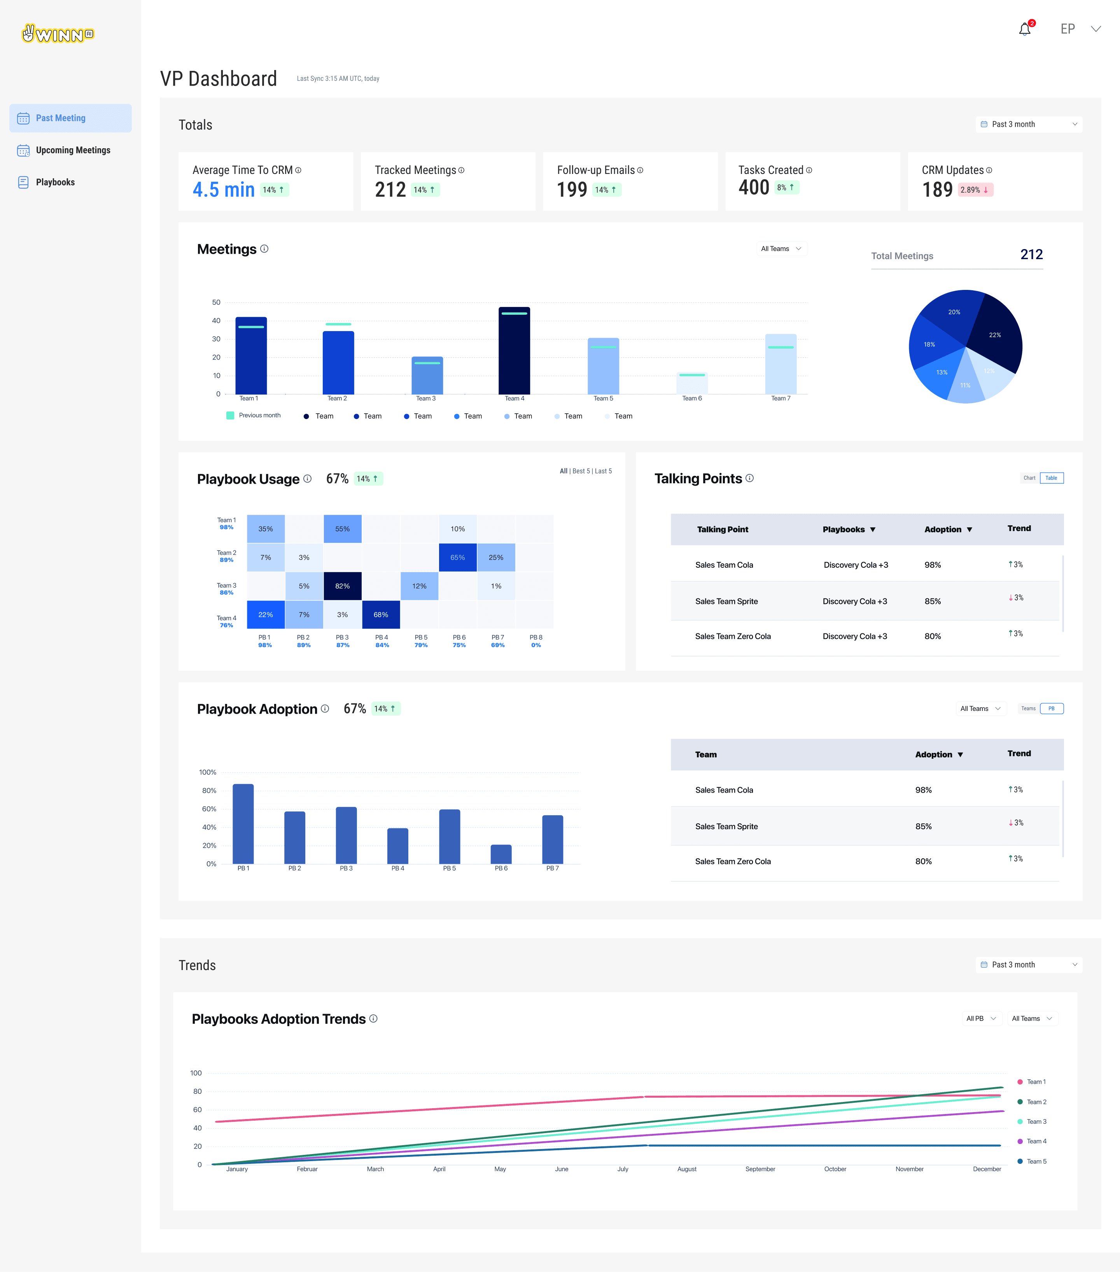This screenshot has height=1272, width=1120.
Task: Click info icon beside Playbooks Adoption Trends
Action: point(373,1019)
